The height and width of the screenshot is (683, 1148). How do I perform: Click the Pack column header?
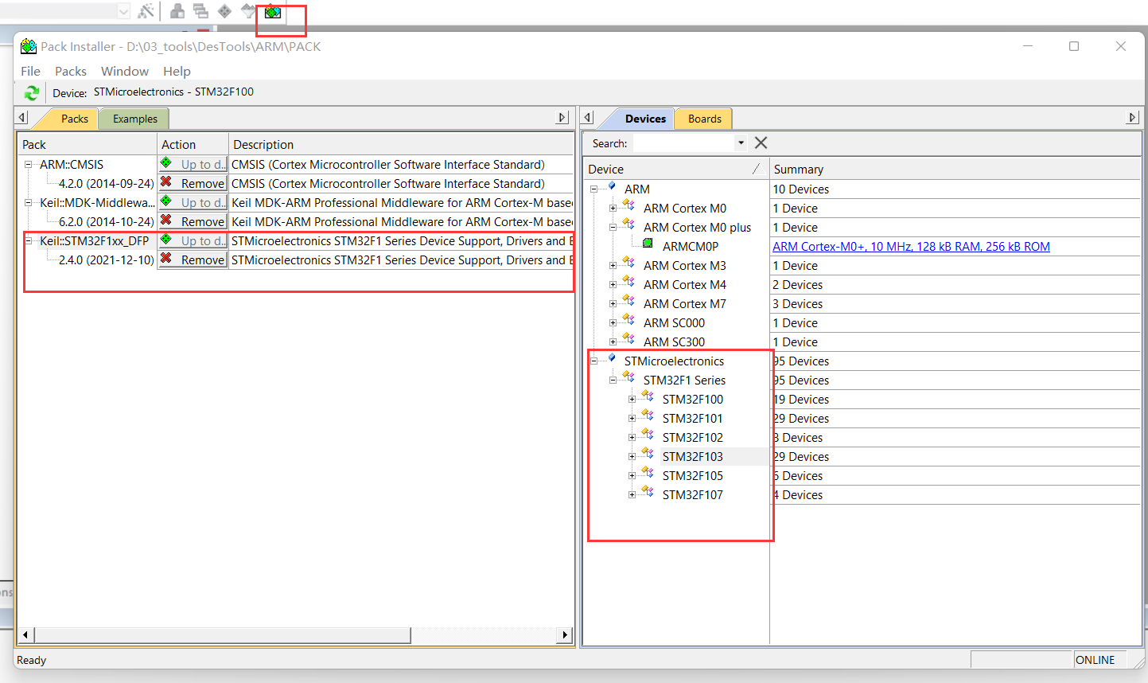(x=88, y=144)
